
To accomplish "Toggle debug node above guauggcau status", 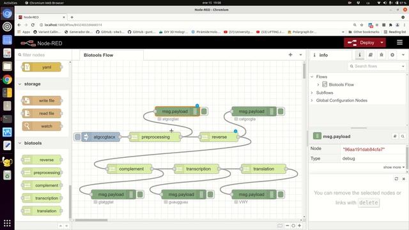I will pyautogui.click(x=210, y=194).
